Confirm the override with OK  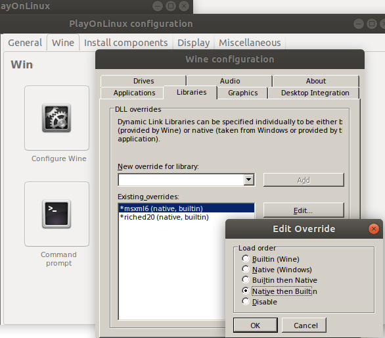click(x=256, y=326)
